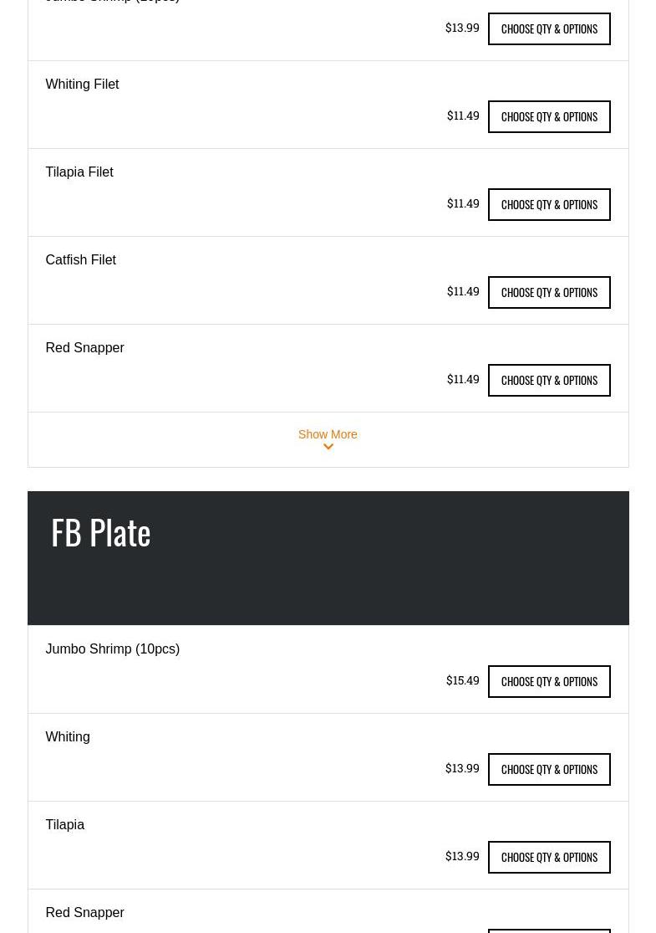Click the FB Plate section heading
Viewport: 656px width, 933px height.
click(100, 532)
